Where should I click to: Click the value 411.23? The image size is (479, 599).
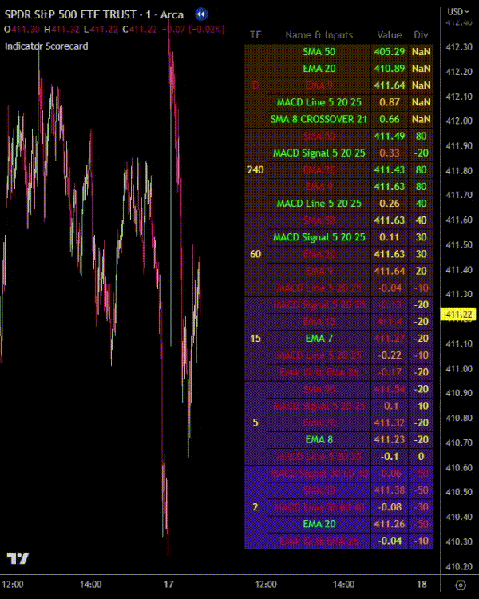(x=390, y=440)
